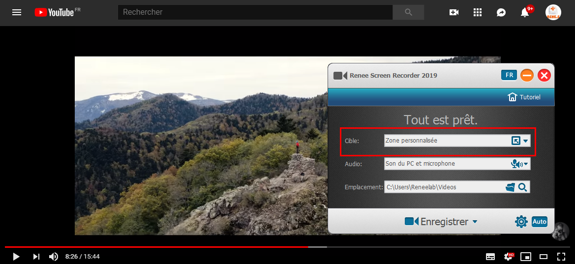The image size is (575, 264).
Task: Enable the miniplayer mode
Action: tap(526, 256)
